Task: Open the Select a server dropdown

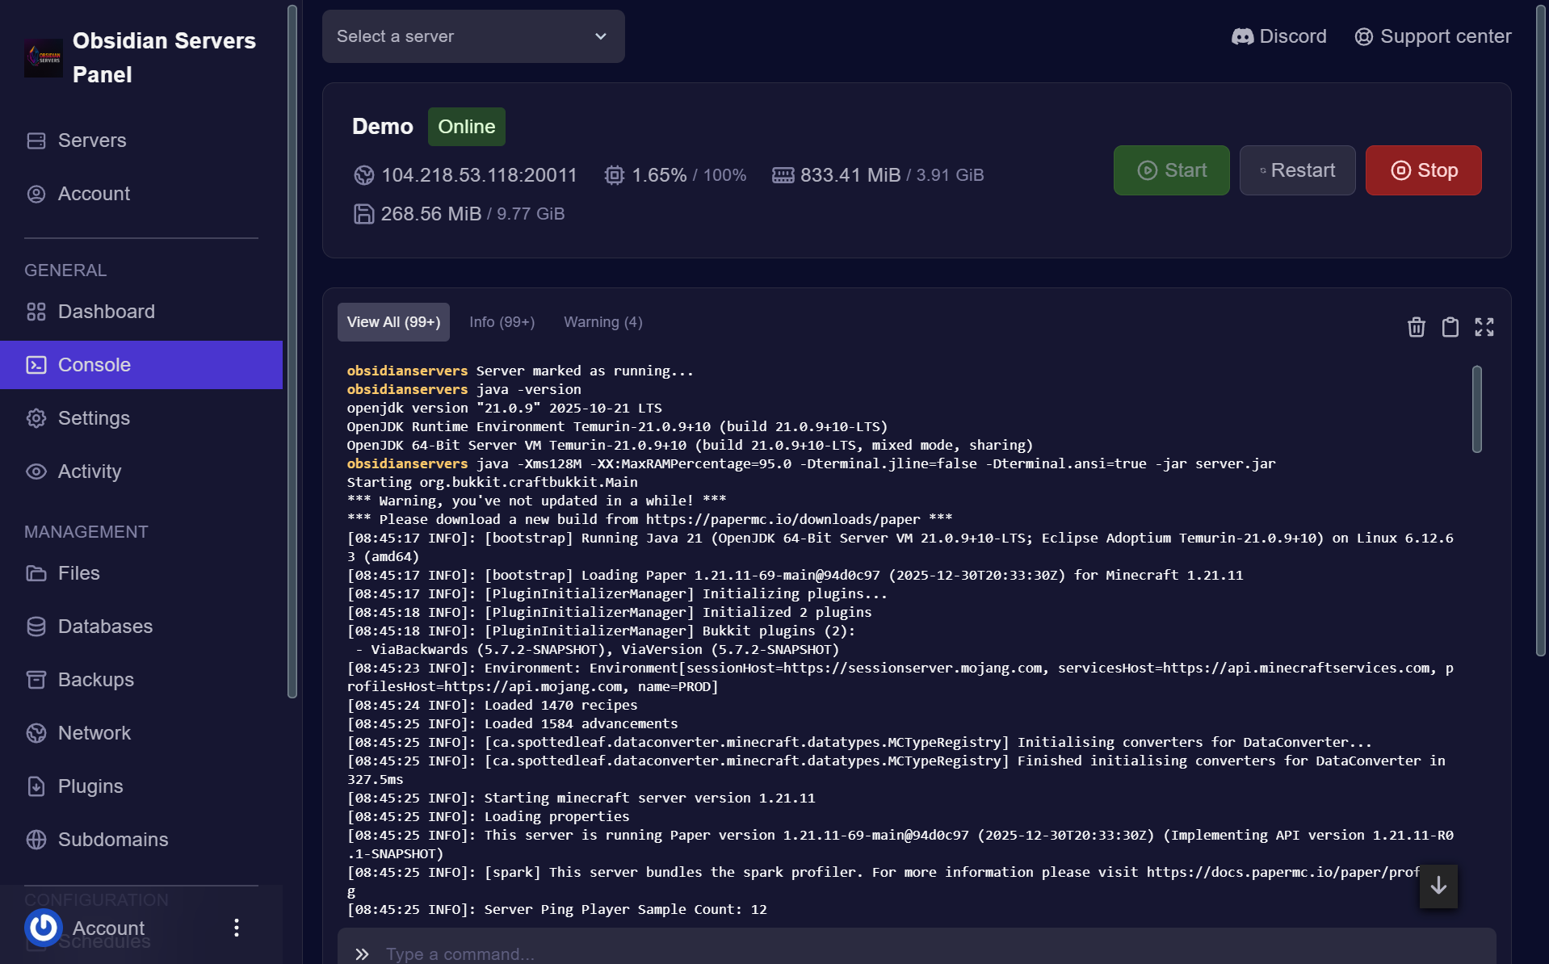Action: [472, 36]
